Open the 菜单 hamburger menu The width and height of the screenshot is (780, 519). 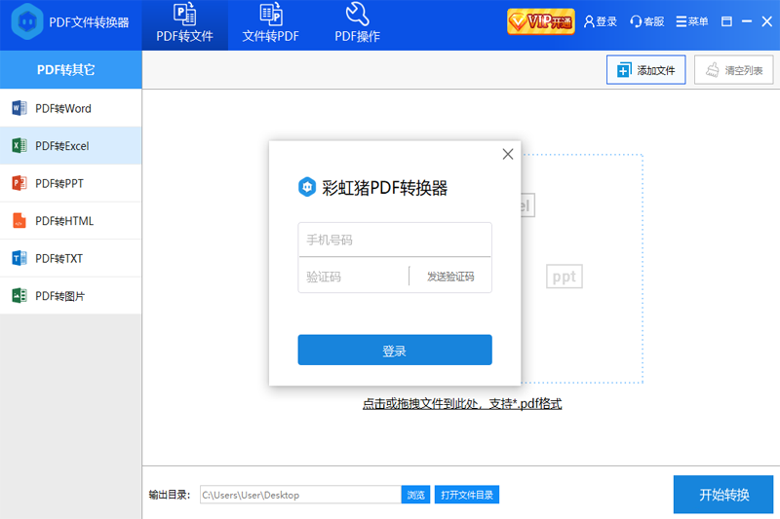point(692,21)
